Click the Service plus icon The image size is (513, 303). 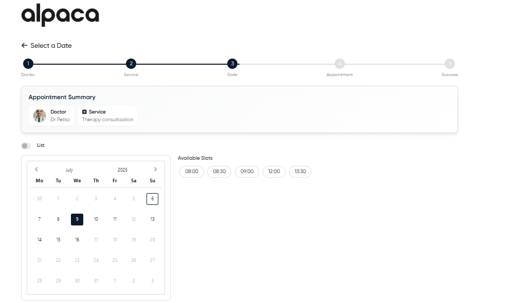84,112
